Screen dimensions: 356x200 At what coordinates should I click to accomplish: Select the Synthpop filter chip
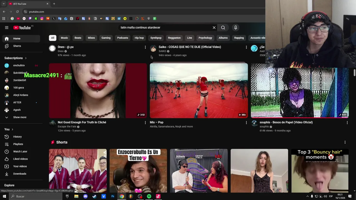coord(156,38)
